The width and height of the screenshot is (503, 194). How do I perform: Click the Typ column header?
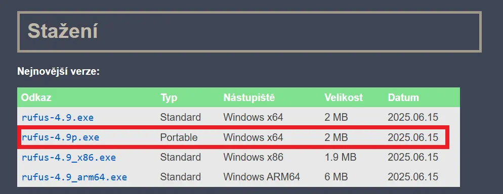pos(169,98)
